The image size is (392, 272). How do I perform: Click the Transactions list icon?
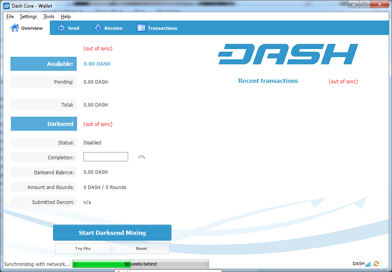click(141, 28)
